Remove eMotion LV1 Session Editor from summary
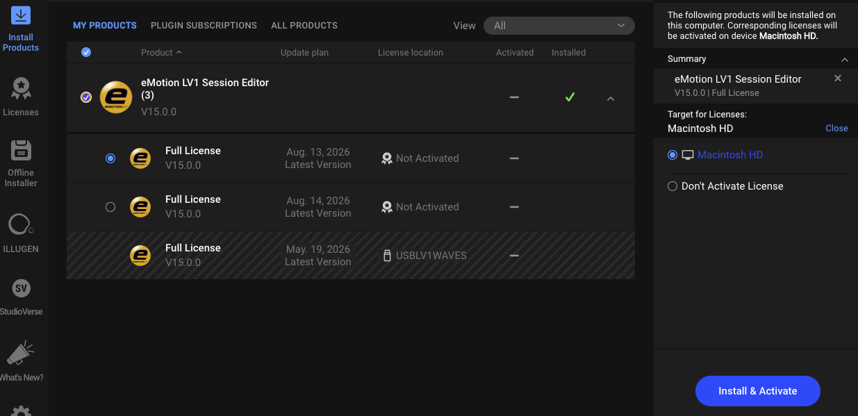This screenshot has width=858, height=416. tap(838, 78)
